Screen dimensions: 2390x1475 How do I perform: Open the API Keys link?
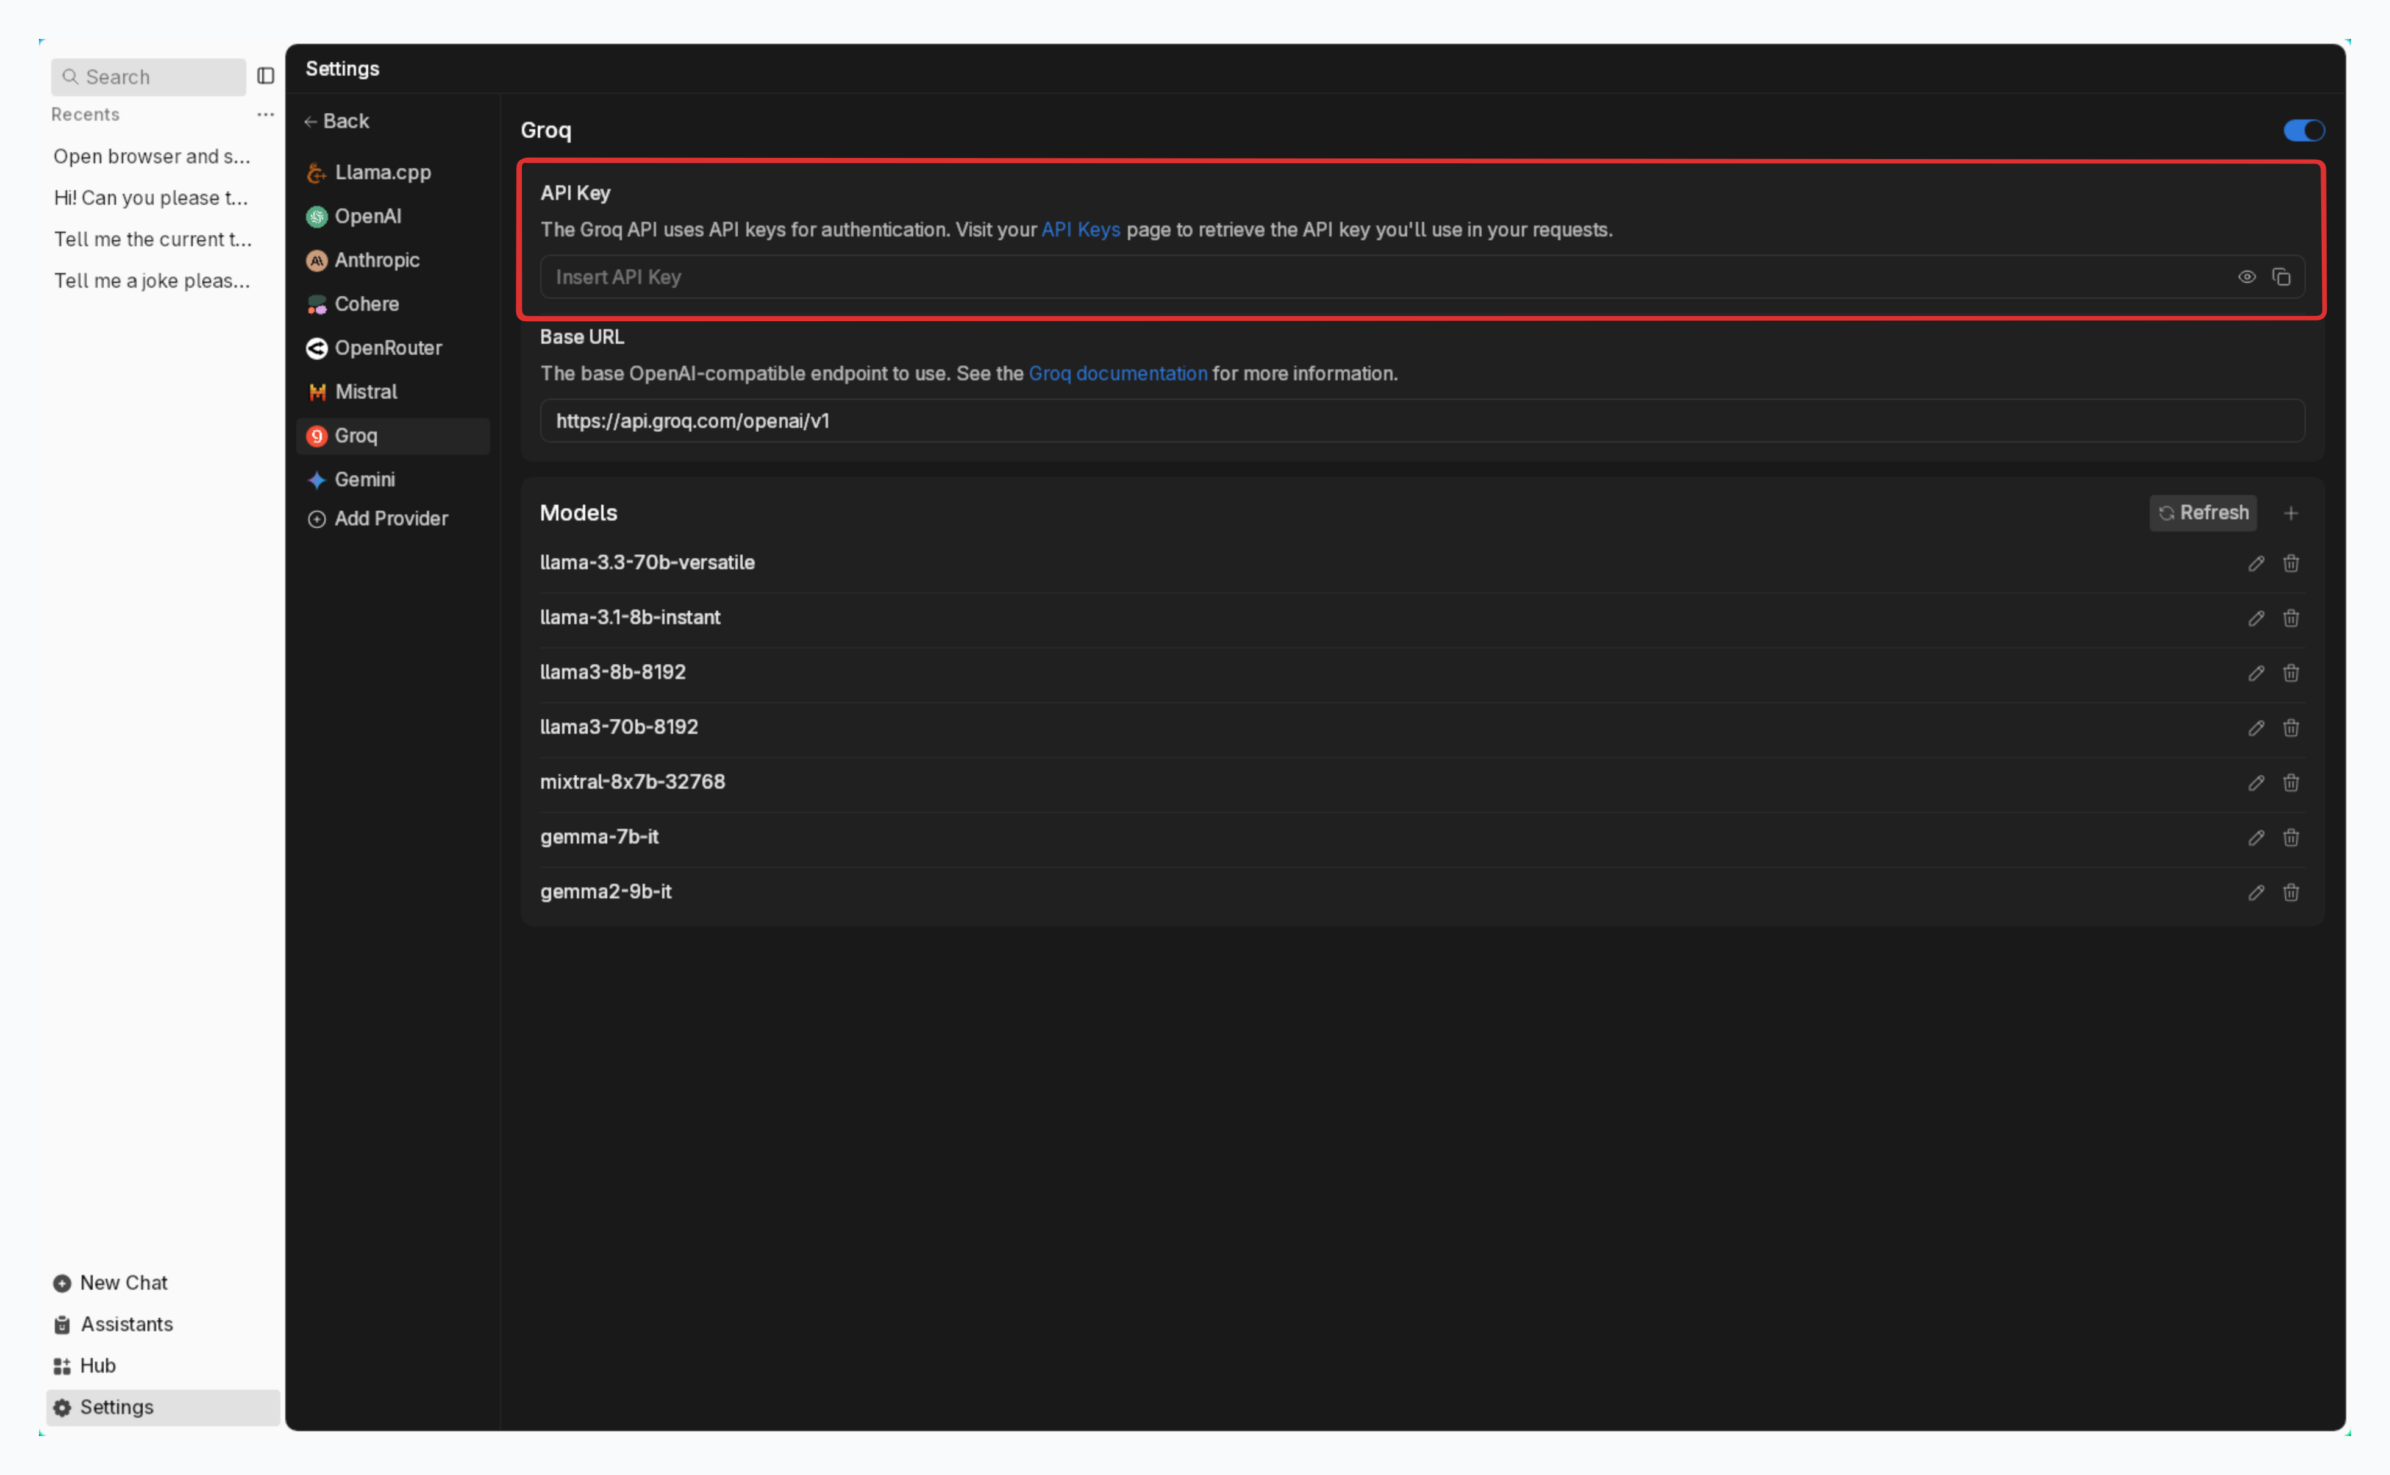pyautogui.click(x=1080, y=230)
